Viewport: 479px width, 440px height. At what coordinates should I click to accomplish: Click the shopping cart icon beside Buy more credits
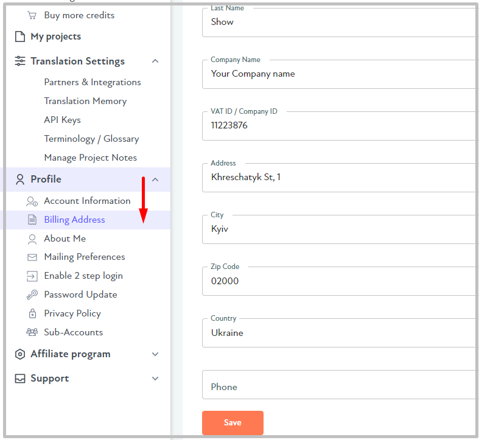(32, 15)
